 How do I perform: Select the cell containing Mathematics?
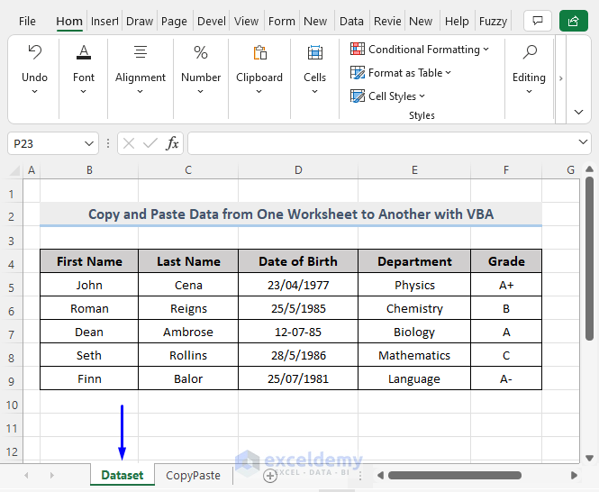[414, 355]
